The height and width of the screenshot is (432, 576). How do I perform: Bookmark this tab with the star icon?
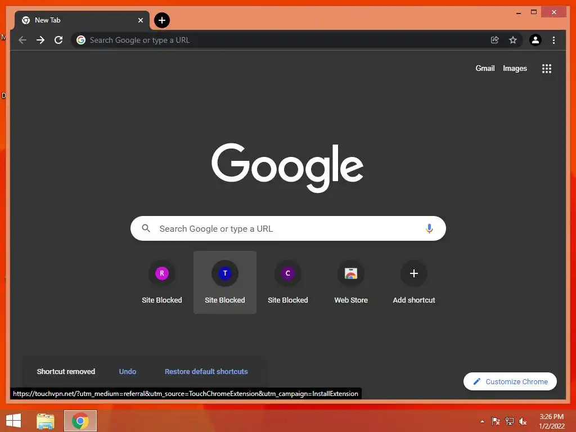[513, 40]
